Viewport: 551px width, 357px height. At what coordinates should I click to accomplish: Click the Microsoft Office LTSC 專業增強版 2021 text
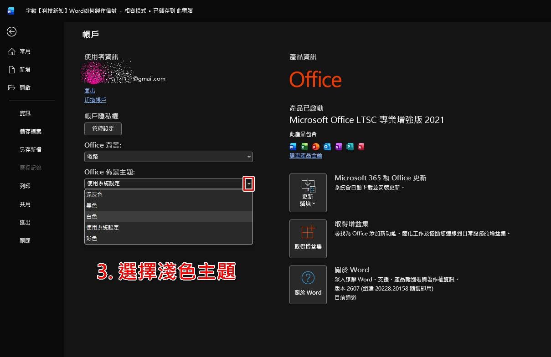coord(367,120)
